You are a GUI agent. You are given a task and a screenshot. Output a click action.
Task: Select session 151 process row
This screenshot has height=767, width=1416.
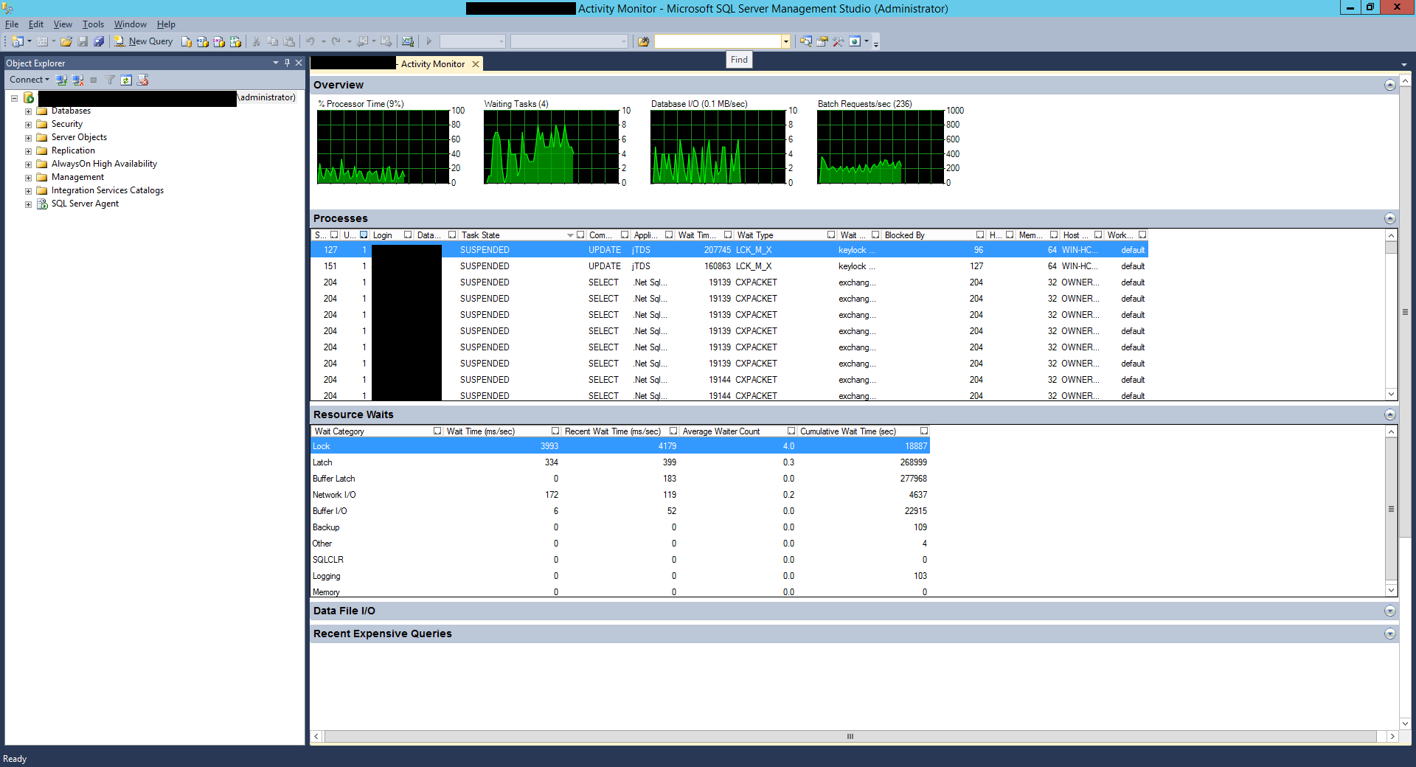point(729,266)
